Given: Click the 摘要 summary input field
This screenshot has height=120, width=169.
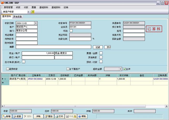Looking at the screenshot, I should (x=53, y=47).
